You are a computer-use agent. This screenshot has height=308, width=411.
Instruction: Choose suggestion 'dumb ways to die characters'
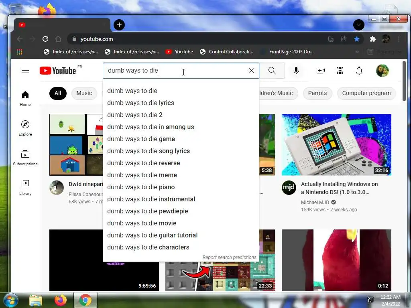point(181,247)
